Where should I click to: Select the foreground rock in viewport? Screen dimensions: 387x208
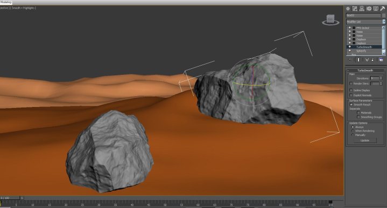pos(110,152)
